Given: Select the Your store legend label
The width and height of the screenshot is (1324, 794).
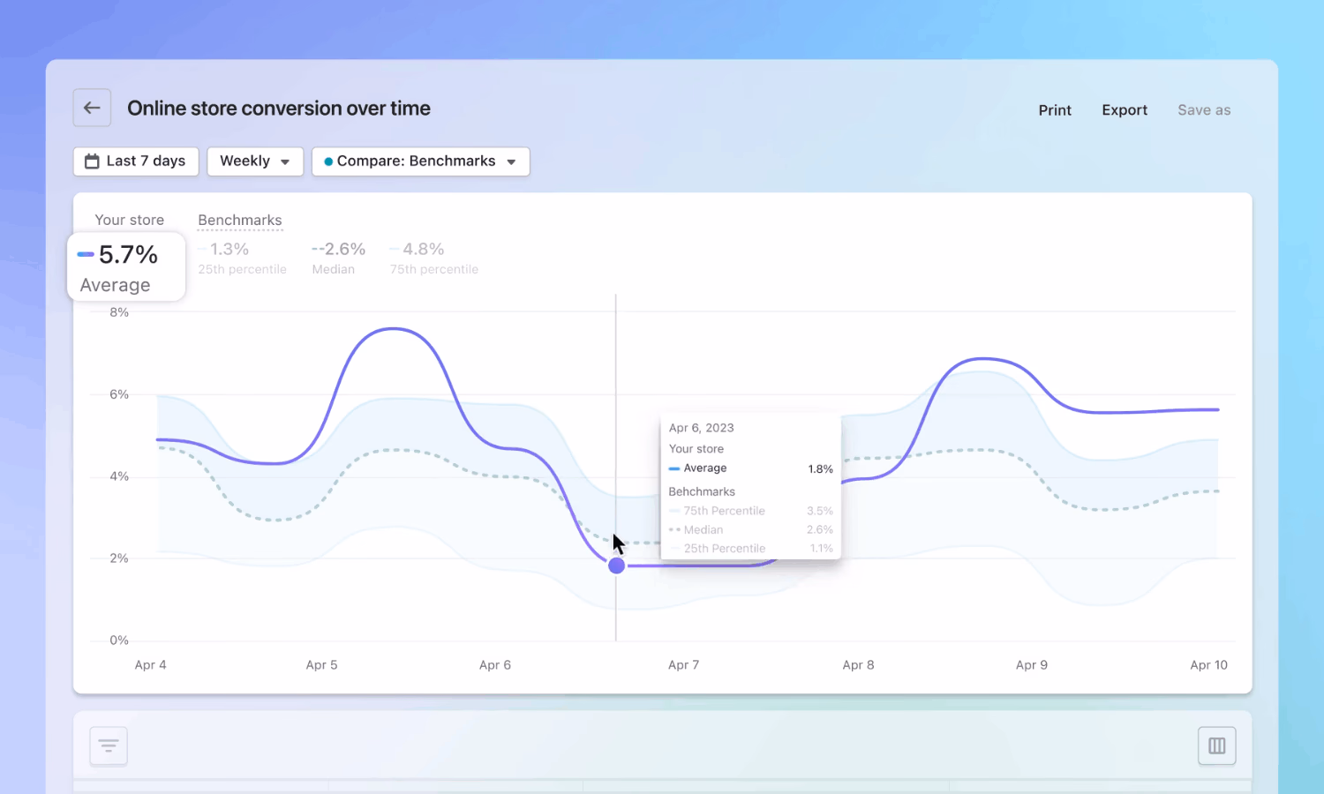Looking at the screenshot, I should pos(130,220).
